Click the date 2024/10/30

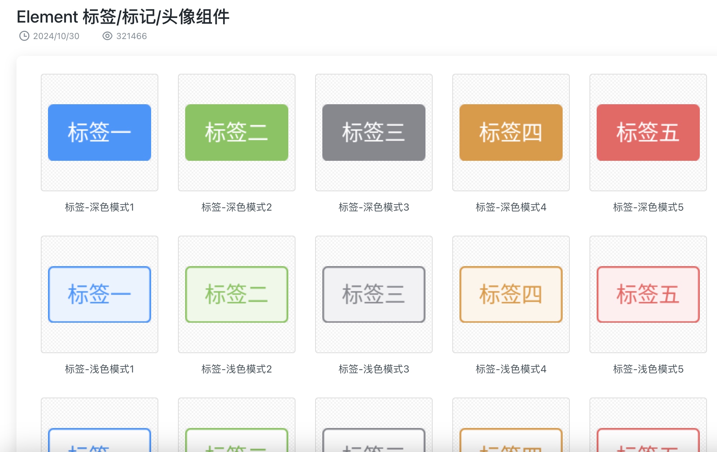point(56,36)
